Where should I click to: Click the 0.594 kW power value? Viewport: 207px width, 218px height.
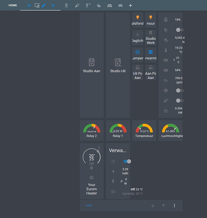179,110
